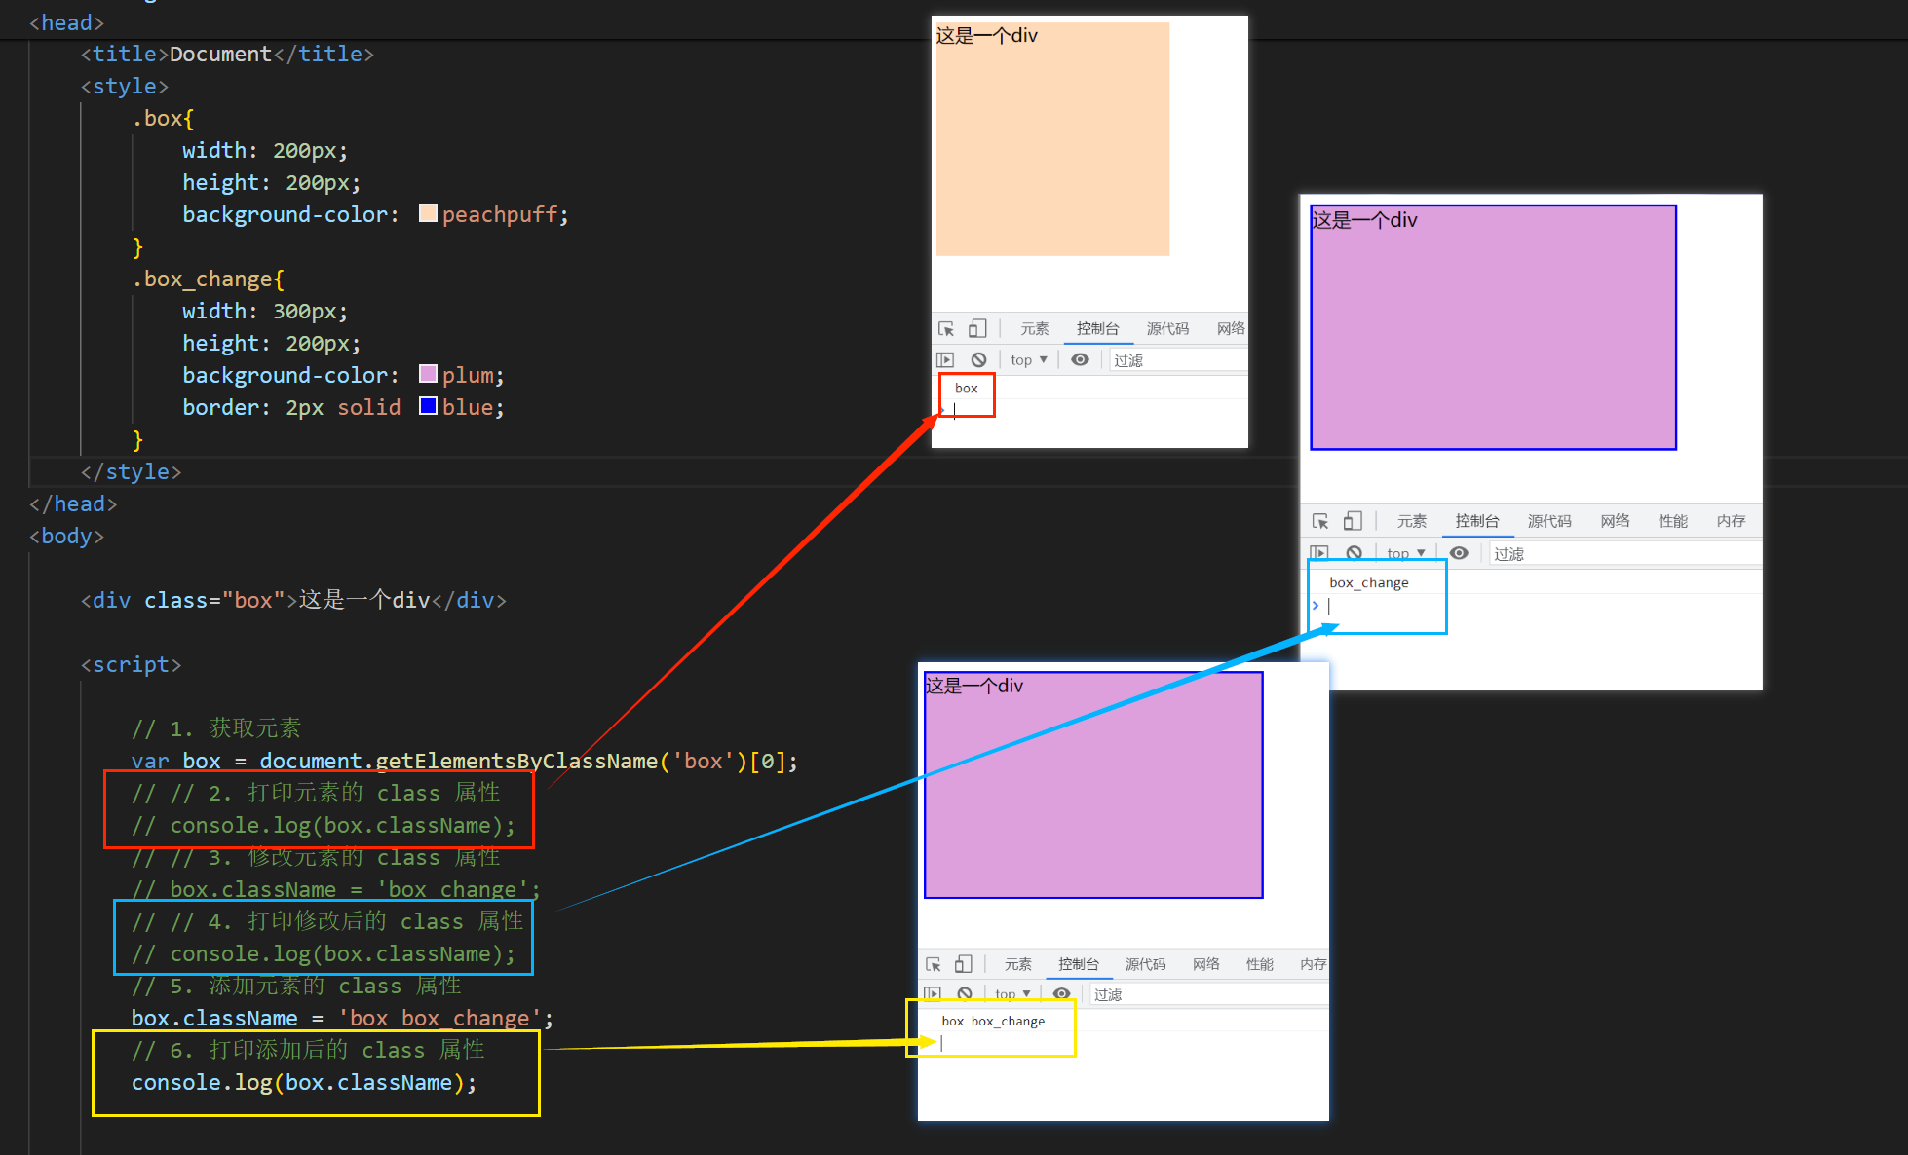Click the blue border color swatch in CSS
The height and width of the screenshot is (1155, 1908).
pos(428,406)
